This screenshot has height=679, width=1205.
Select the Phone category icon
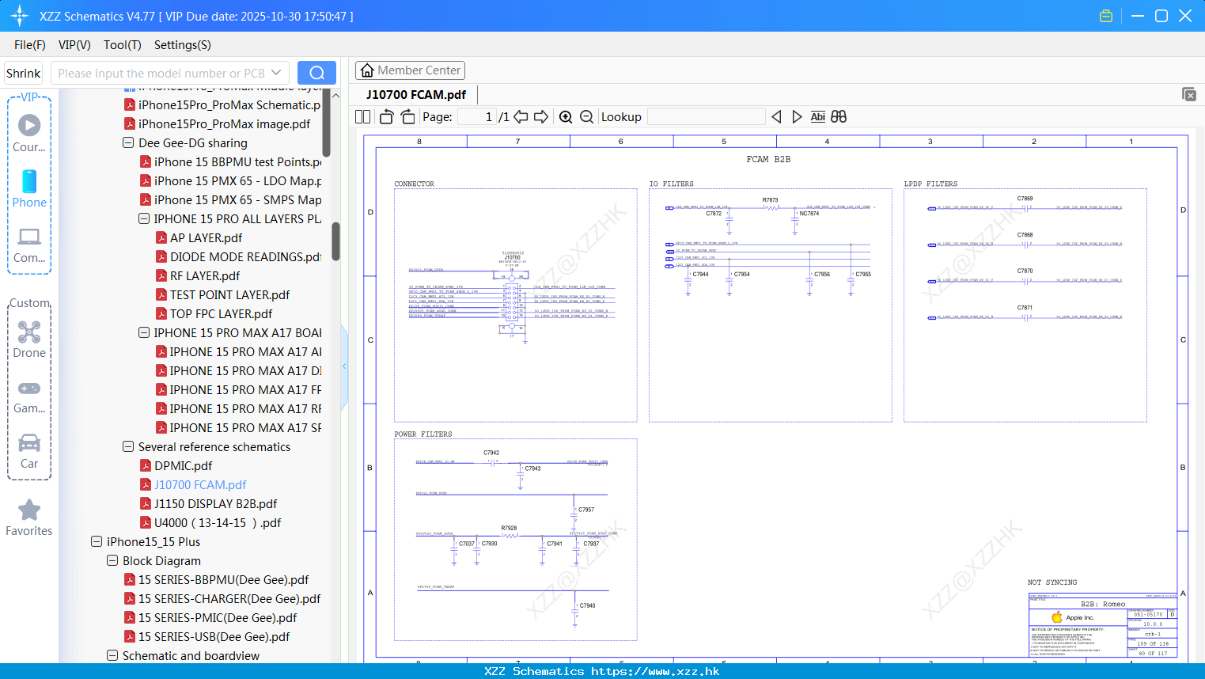(29, 188)
